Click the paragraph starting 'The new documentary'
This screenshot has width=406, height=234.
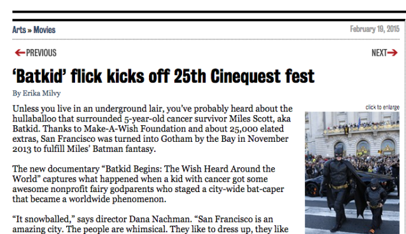(x=148, y=184)
